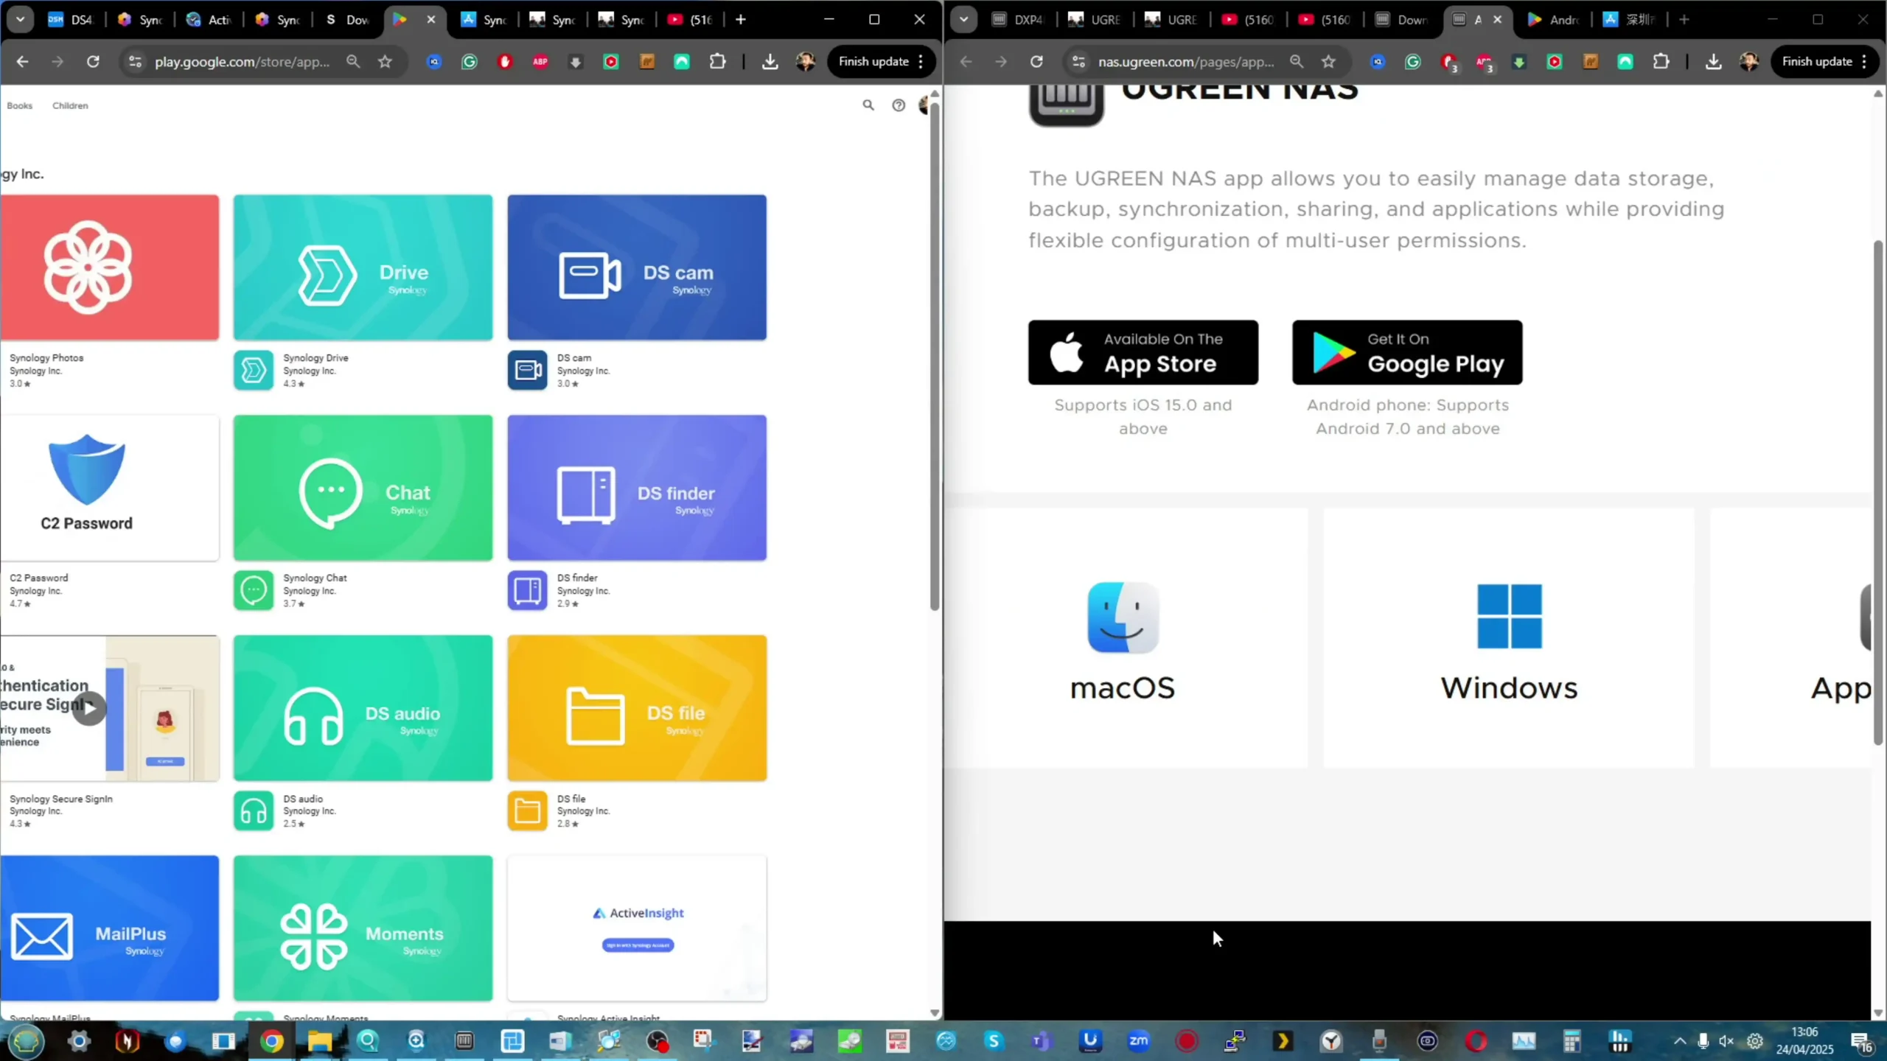1887x1061 pixels.
Task: Open the Drive banner thumbnail
Action: [363, 267]
